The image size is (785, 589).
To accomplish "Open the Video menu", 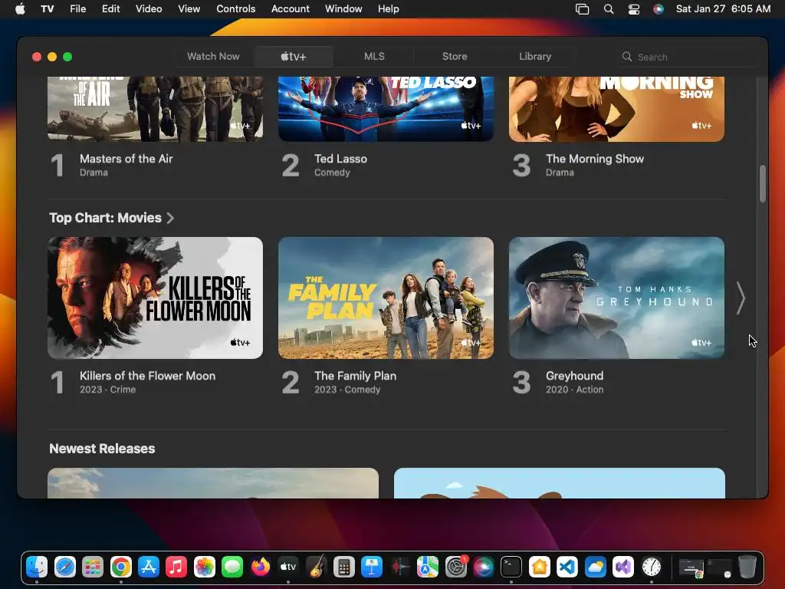I will (149, 8).
